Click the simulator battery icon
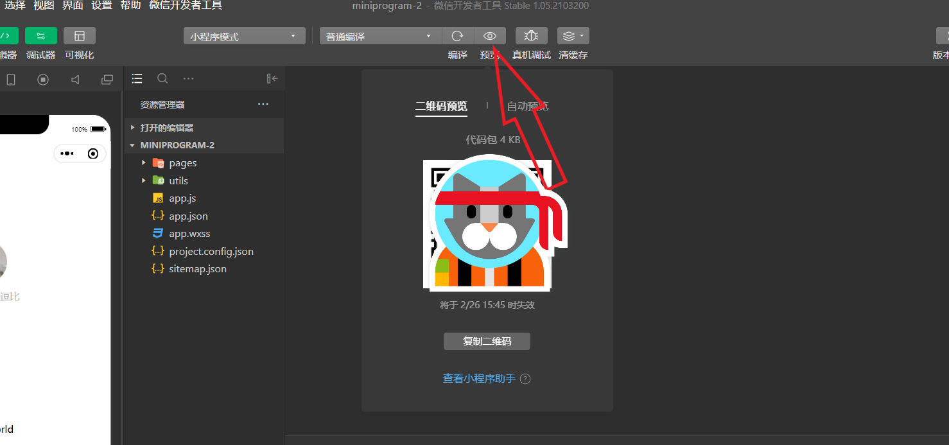 98,129
